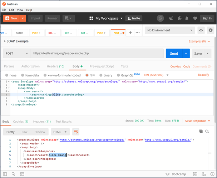Open the View menu
Screen dimensions: 217x178
[x=20, y=10]
